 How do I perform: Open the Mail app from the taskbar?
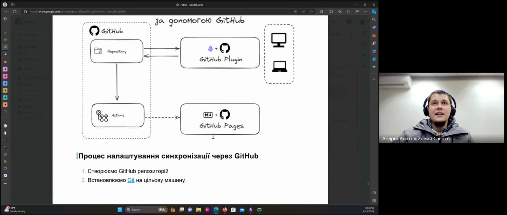242,210
